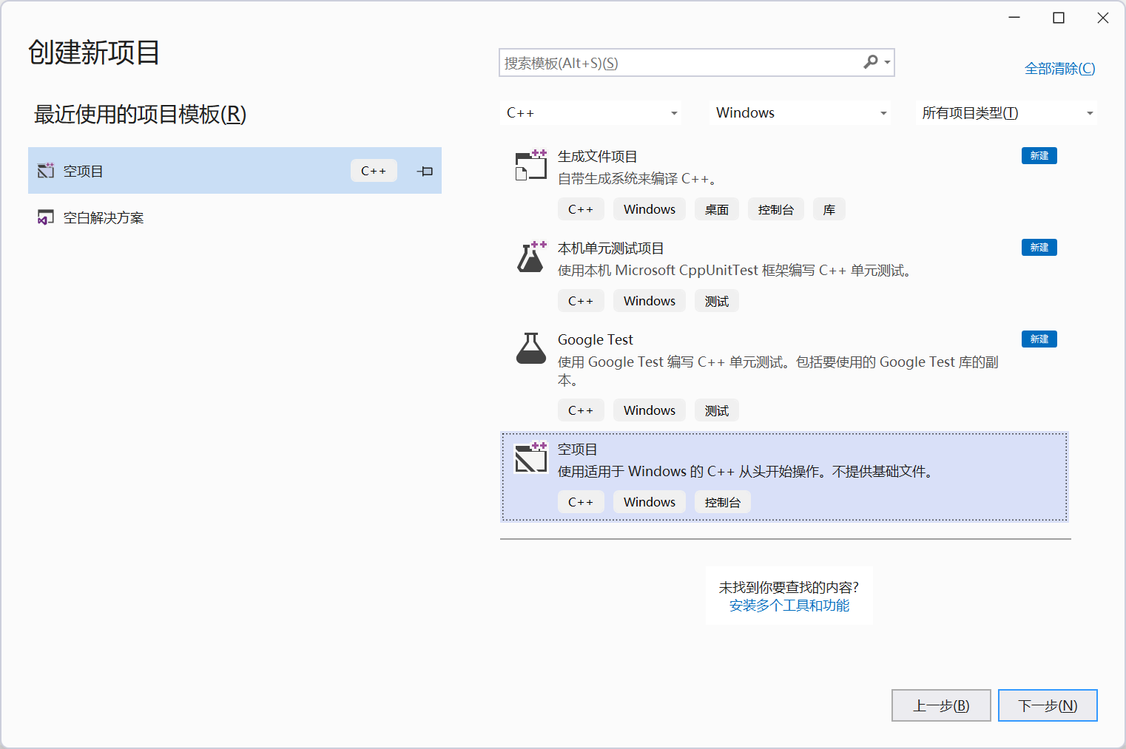Select the Google Test template title

pos(596,340)
